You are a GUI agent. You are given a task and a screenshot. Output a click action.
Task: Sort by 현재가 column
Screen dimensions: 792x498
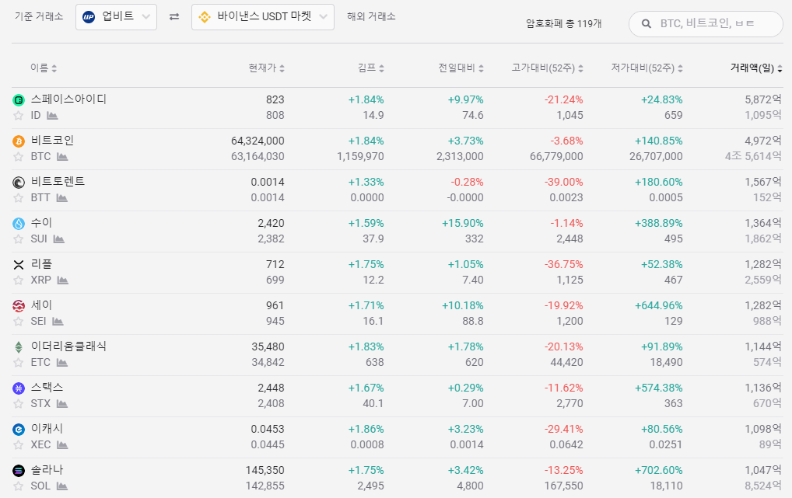266,68
